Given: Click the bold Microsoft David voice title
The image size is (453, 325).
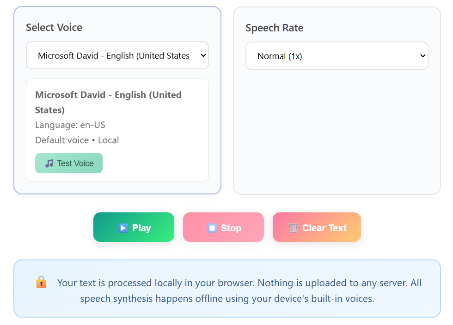Looking at the screenshot, I should pos(108,102).
